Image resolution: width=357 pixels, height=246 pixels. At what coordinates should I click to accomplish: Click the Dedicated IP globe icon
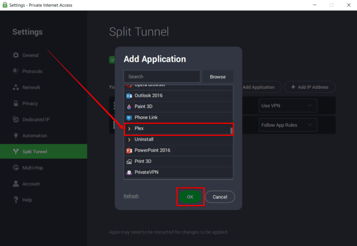16,119
